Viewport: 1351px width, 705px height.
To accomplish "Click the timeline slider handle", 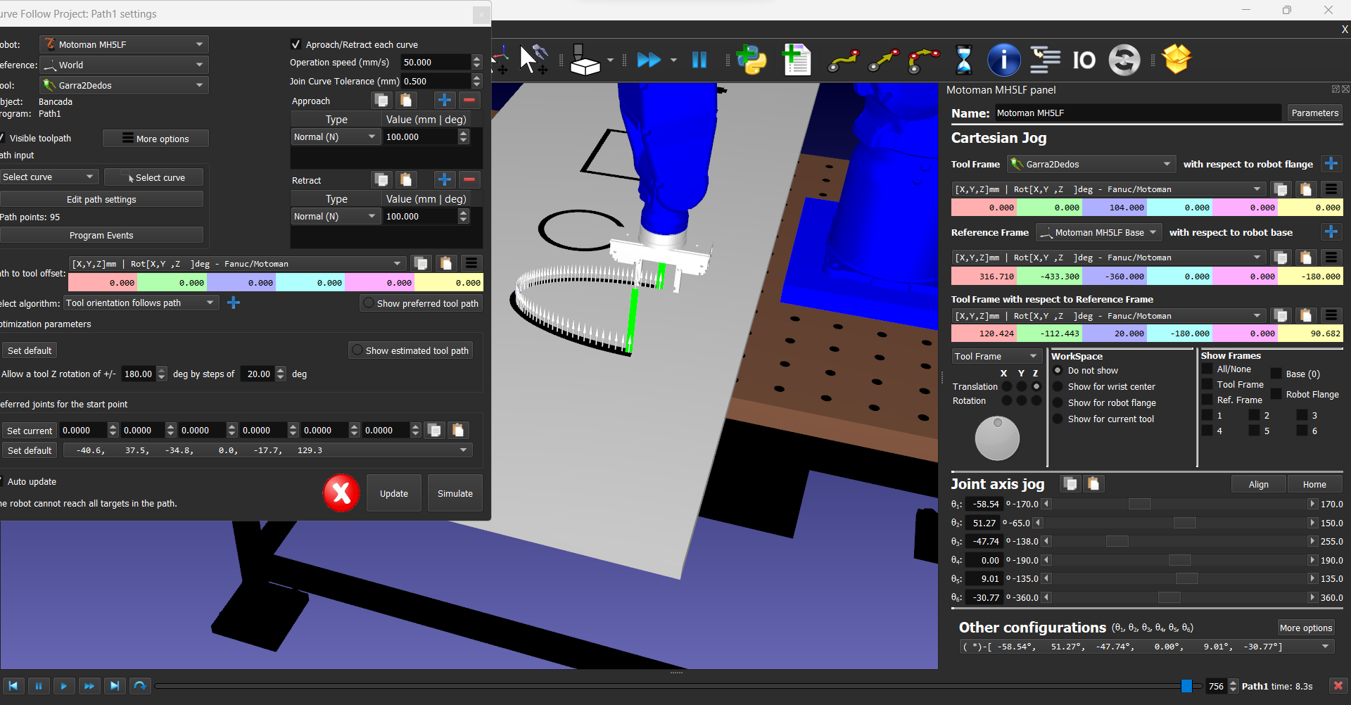I will pyautogui.click(x=1186, y=686).
